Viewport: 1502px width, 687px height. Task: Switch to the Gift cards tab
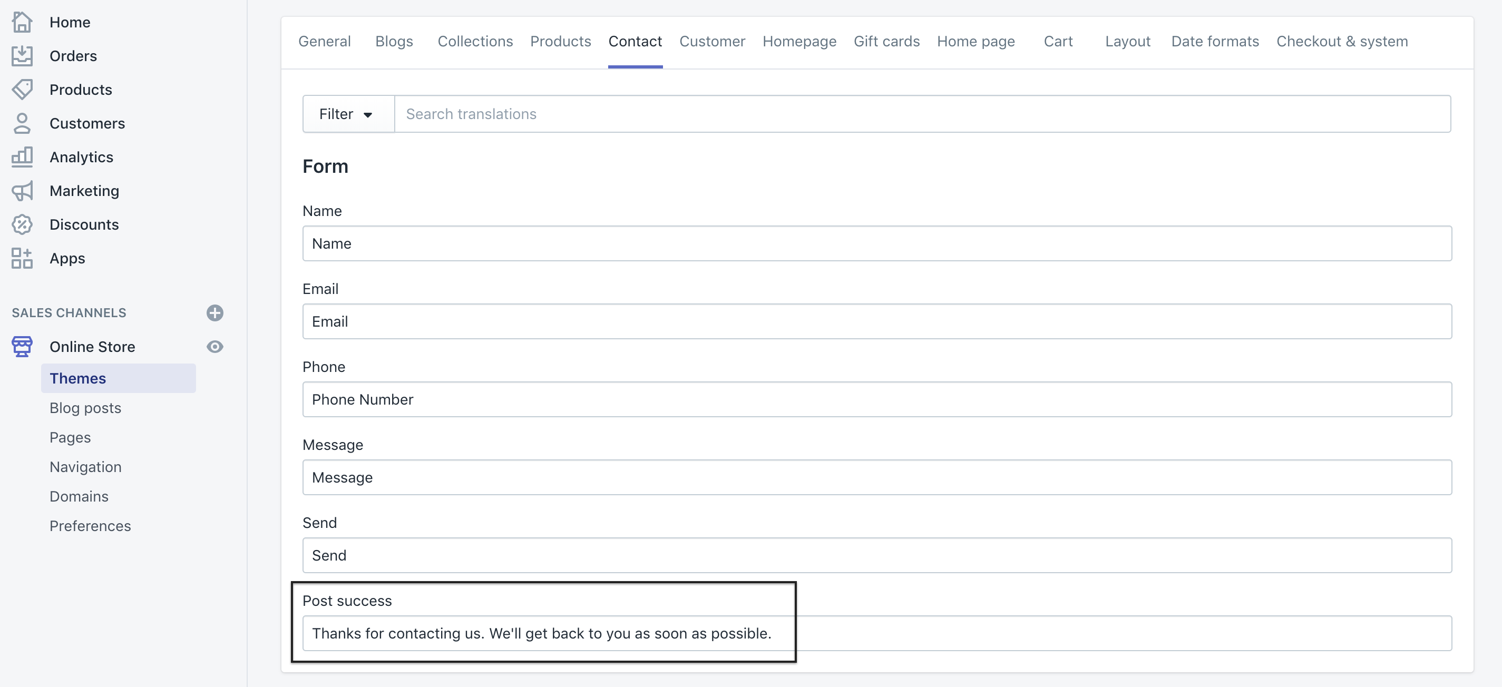click(x=886, y=41)
